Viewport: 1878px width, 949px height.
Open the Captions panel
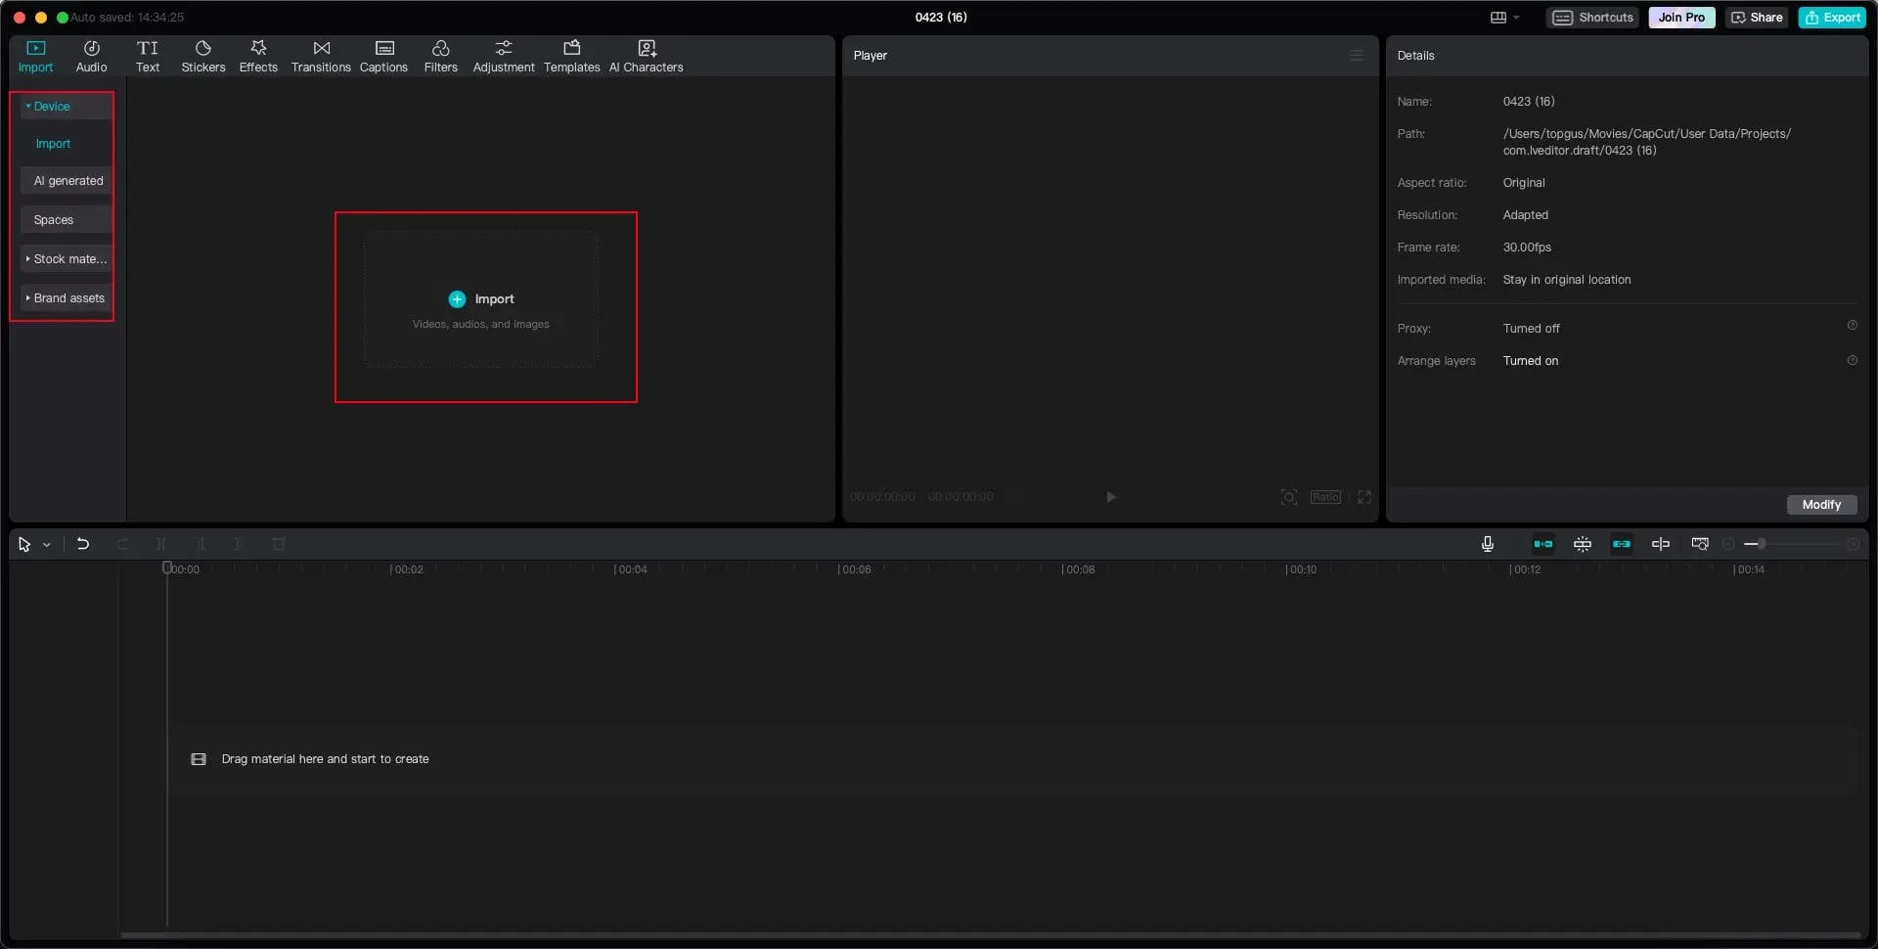383,57
